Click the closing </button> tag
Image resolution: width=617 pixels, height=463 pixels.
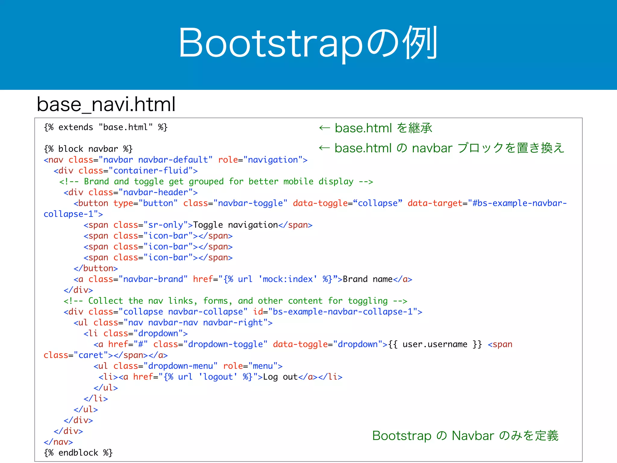click(96, 268)
